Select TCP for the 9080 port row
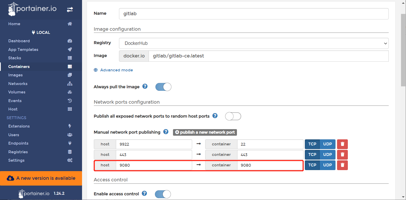The image size is (406, 200). point(312,165)
